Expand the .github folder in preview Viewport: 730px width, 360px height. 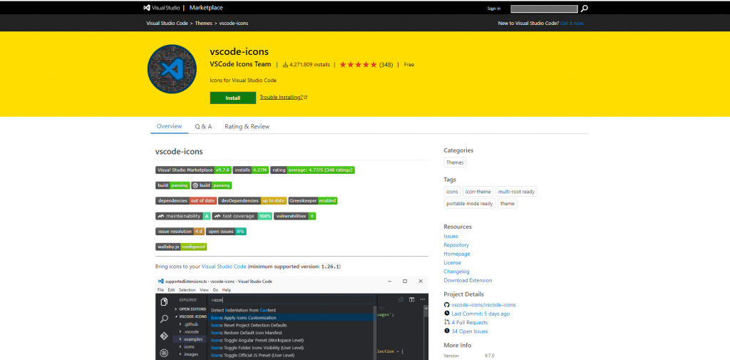point(188,324)
